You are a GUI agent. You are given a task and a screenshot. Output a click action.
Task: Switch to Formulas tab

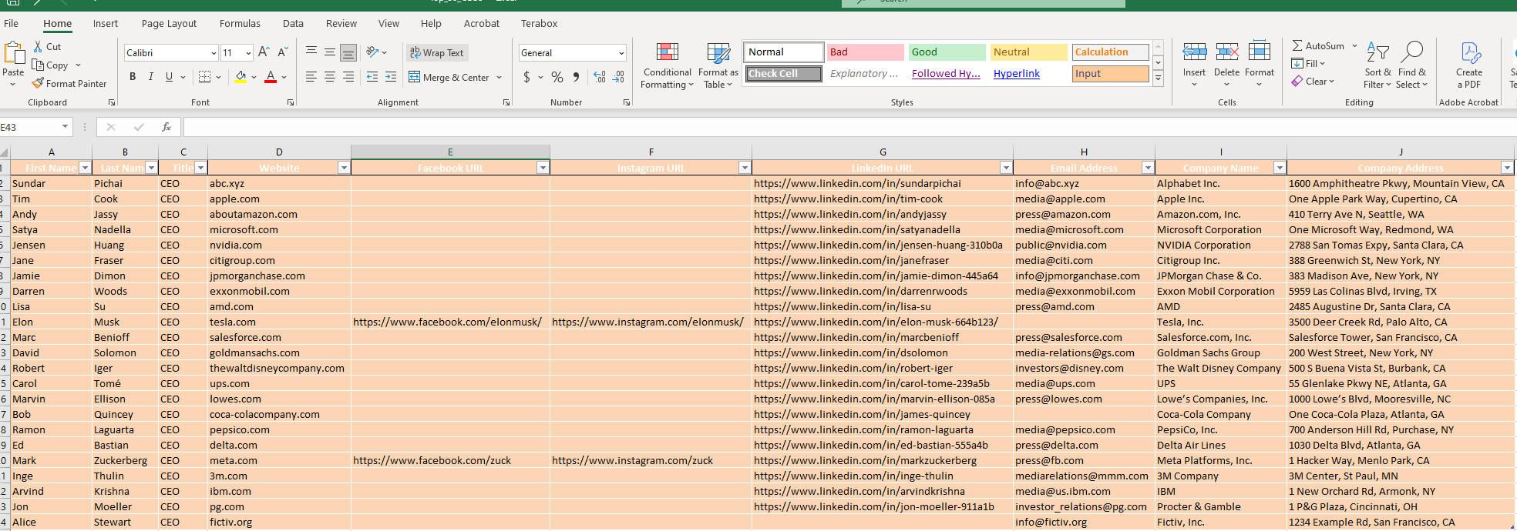tap(240, 24)
